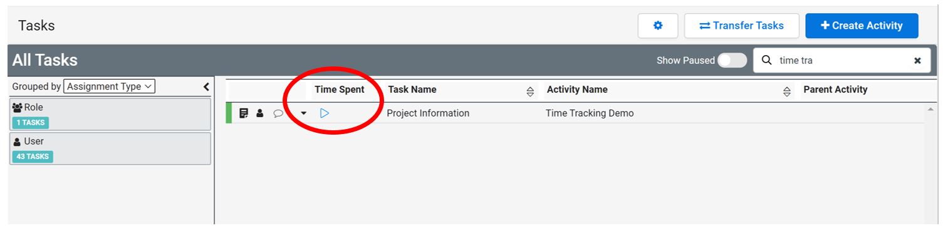This screenshot has width=948, height=233.
Task: Start the timer with the play icon
Action: pos(324,113)
